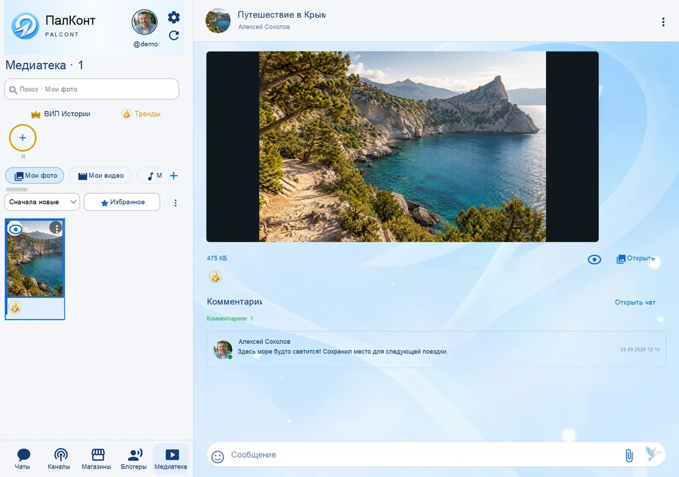This screenshot has height=477, width=679.
Task: Switch to the Мои видео tab
Action: [x=100, y=176]
